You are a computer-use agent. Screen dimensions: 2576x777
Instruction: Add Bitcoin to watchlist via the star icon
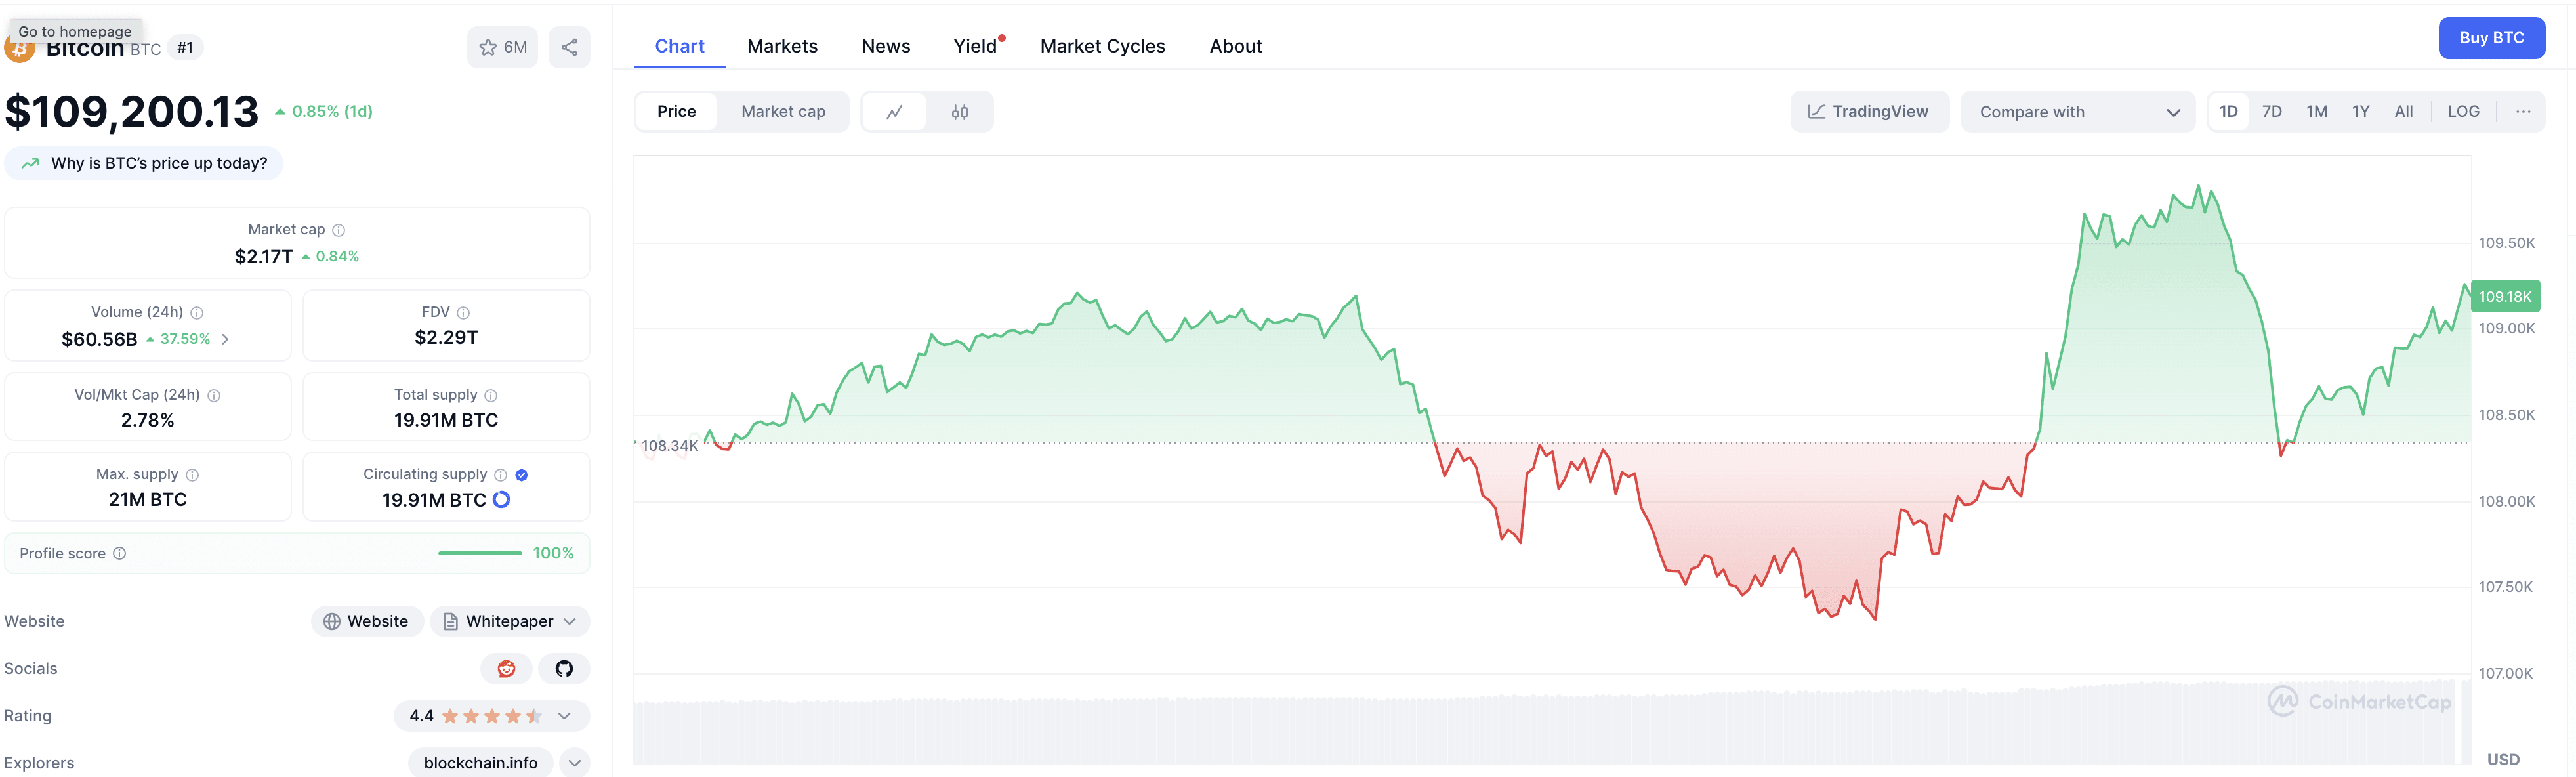pyautogui.click(x=489, y=46)
